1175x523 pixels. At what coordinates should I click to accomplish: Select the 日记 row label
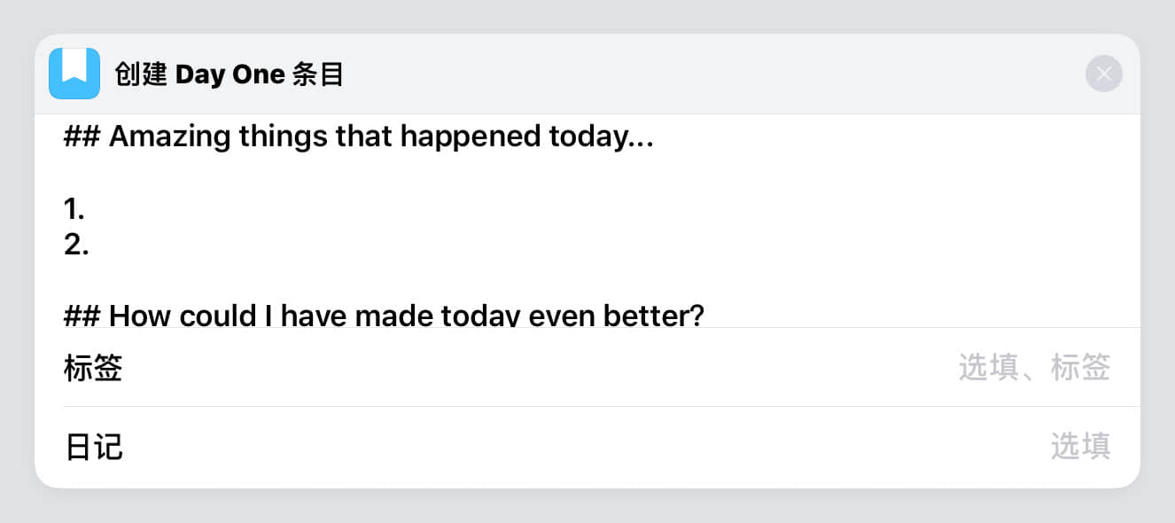click(93, 447)
